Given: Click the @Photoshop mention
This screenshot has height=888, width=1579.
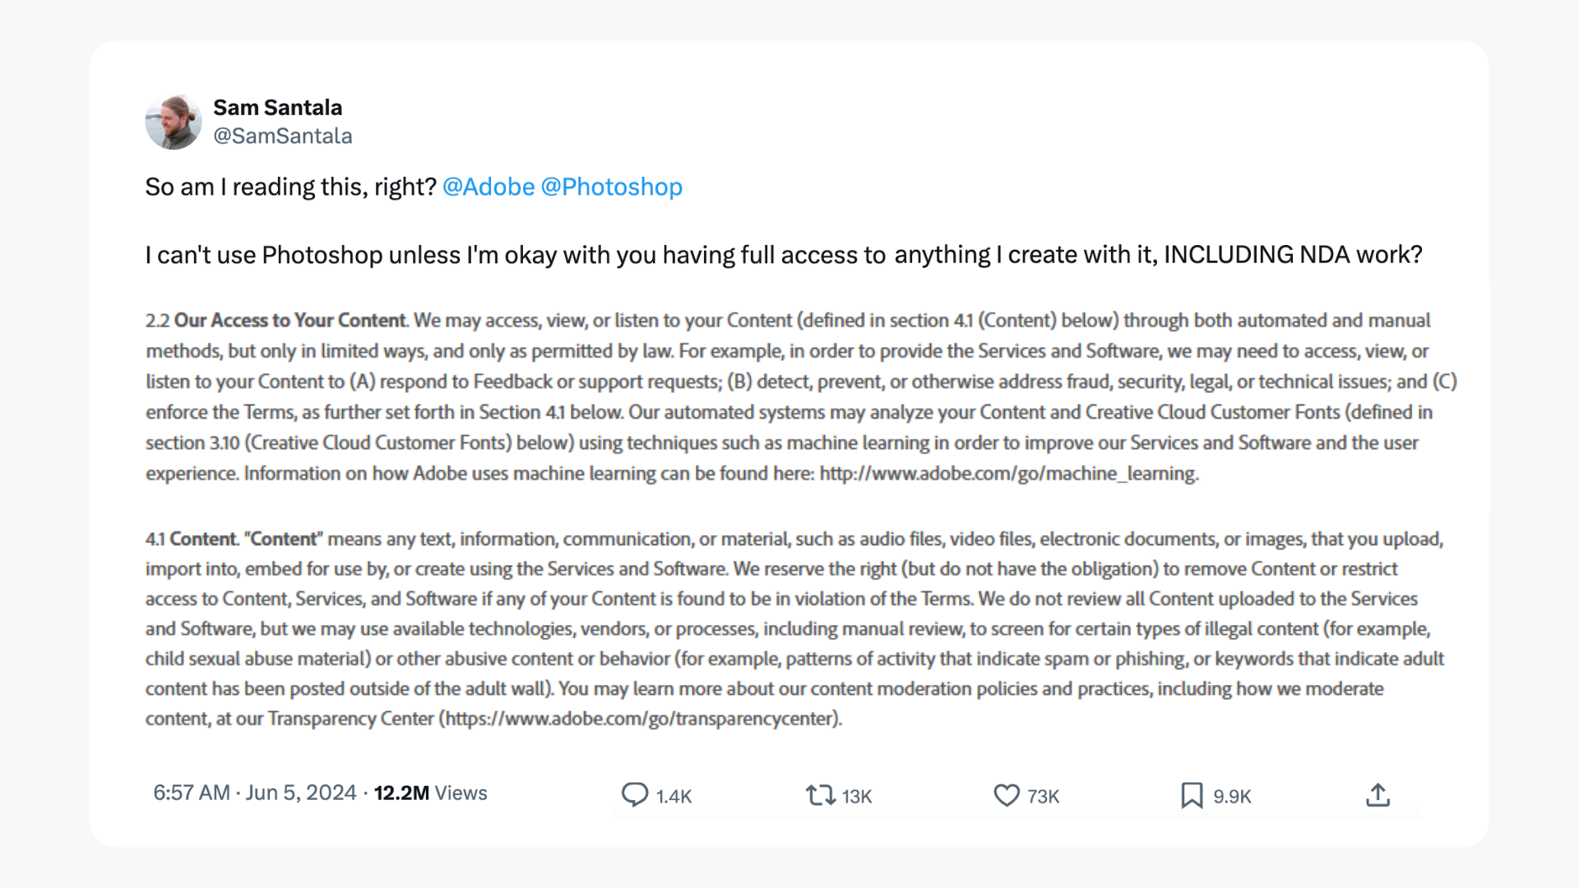Looking at the screenshot, I should pos(611,187).
